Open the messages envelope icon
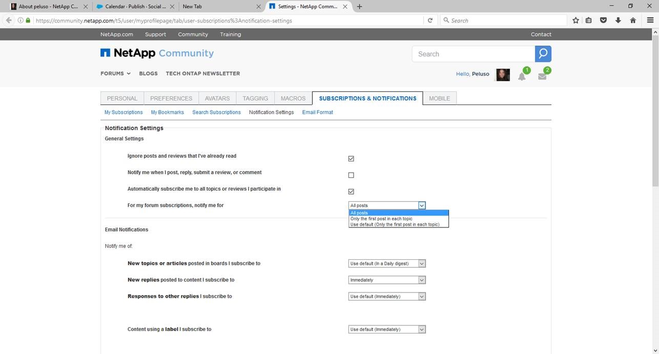Image resolution: width=659 pixels, height=354 pixels. point(542,76)
